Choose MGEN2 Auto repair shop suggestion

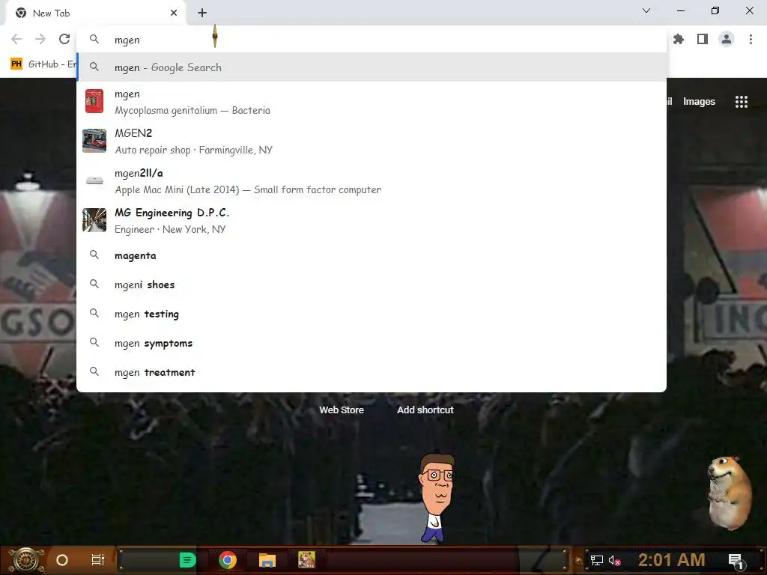click(x=372, y=142)
